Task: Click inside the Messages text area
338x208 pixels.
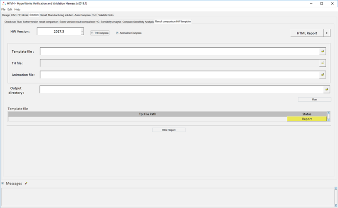Action: (168, 197)
